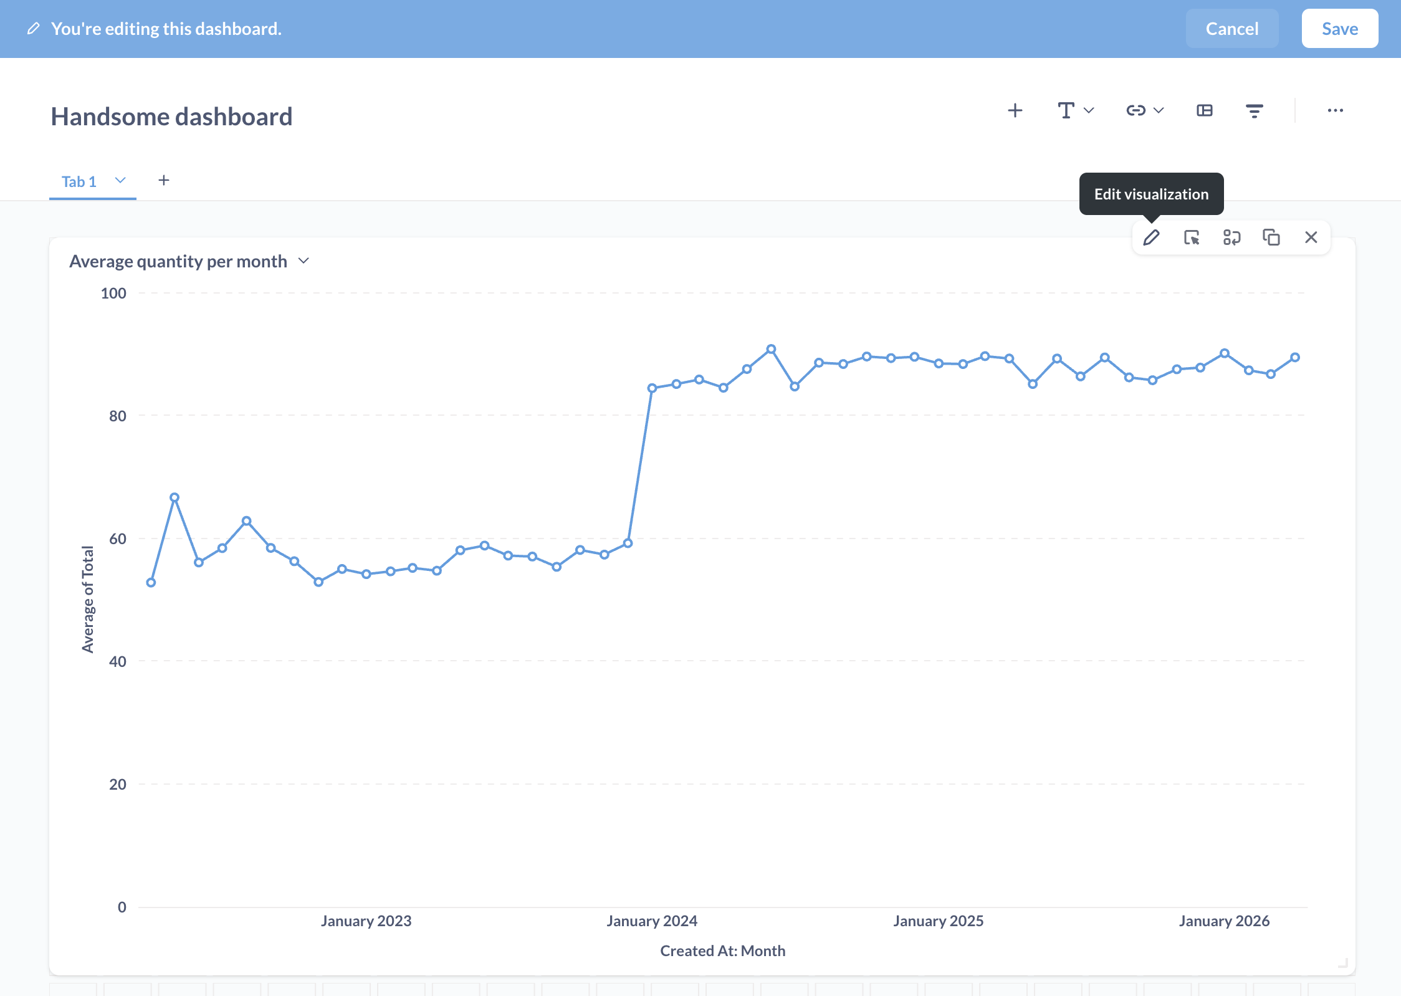This screenshot has width=1401, height=996.
Task: Open Tab 1 chevron menu
Action: pyautogui.click(x=120, y=181)
